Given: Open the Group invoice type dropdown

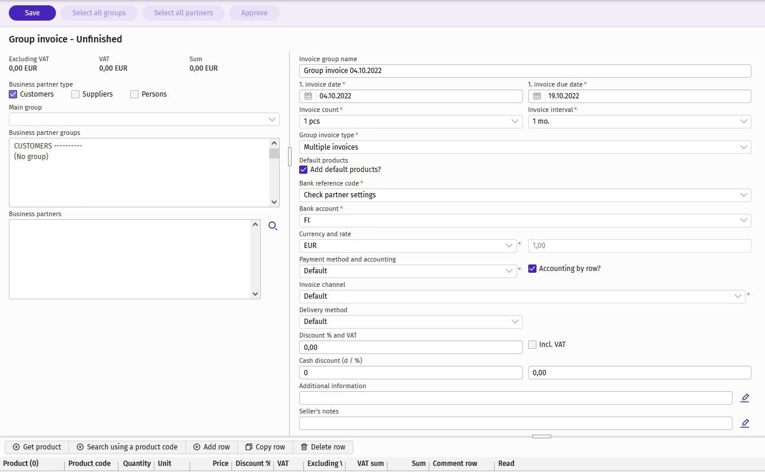Looking at the screenshot, I should [x=743, y=147].
